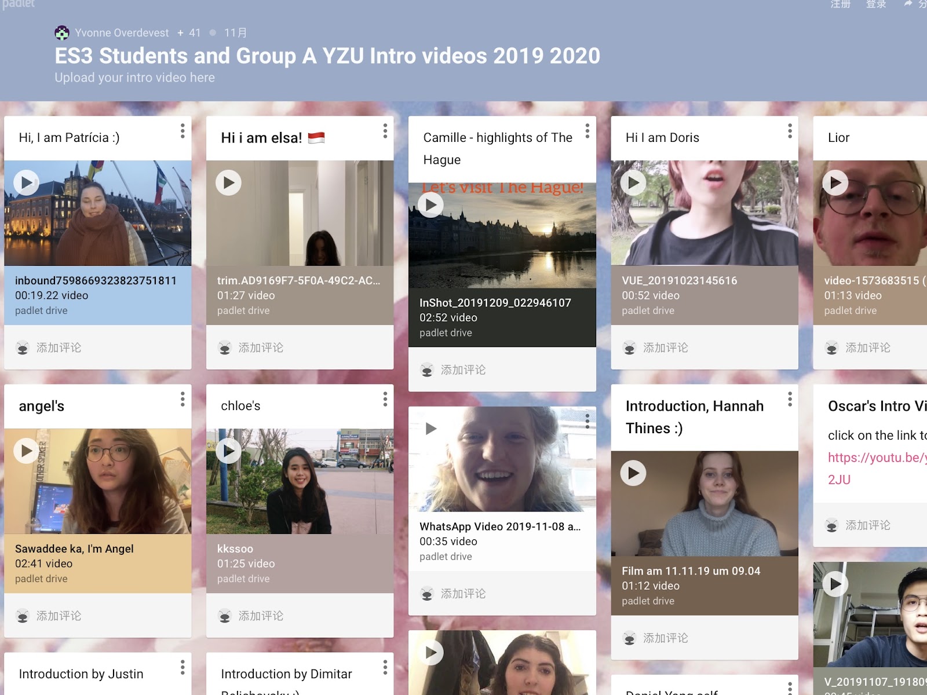927x695 pixels.
Task: Open options menu on elsa's post
Action: pos(385,131)
